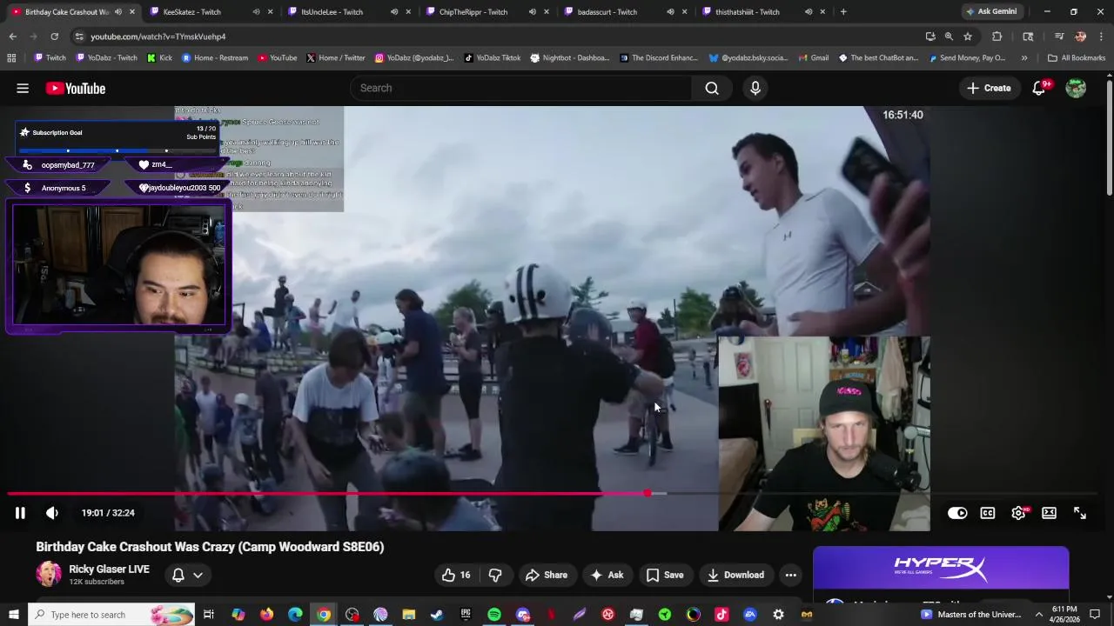Open Spotify from the taskbar

494,615
